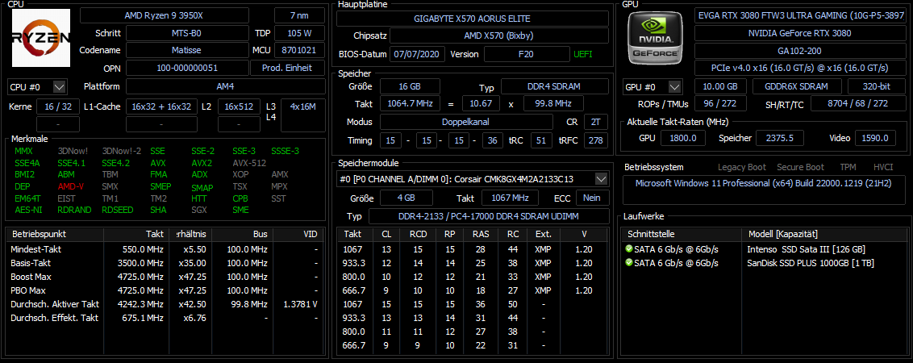Image resolution: width=913 pixels, height=363 pixels.
Task: Click the Microsoft Windows 11 Professional OS field
Action: tap(764, 190)
